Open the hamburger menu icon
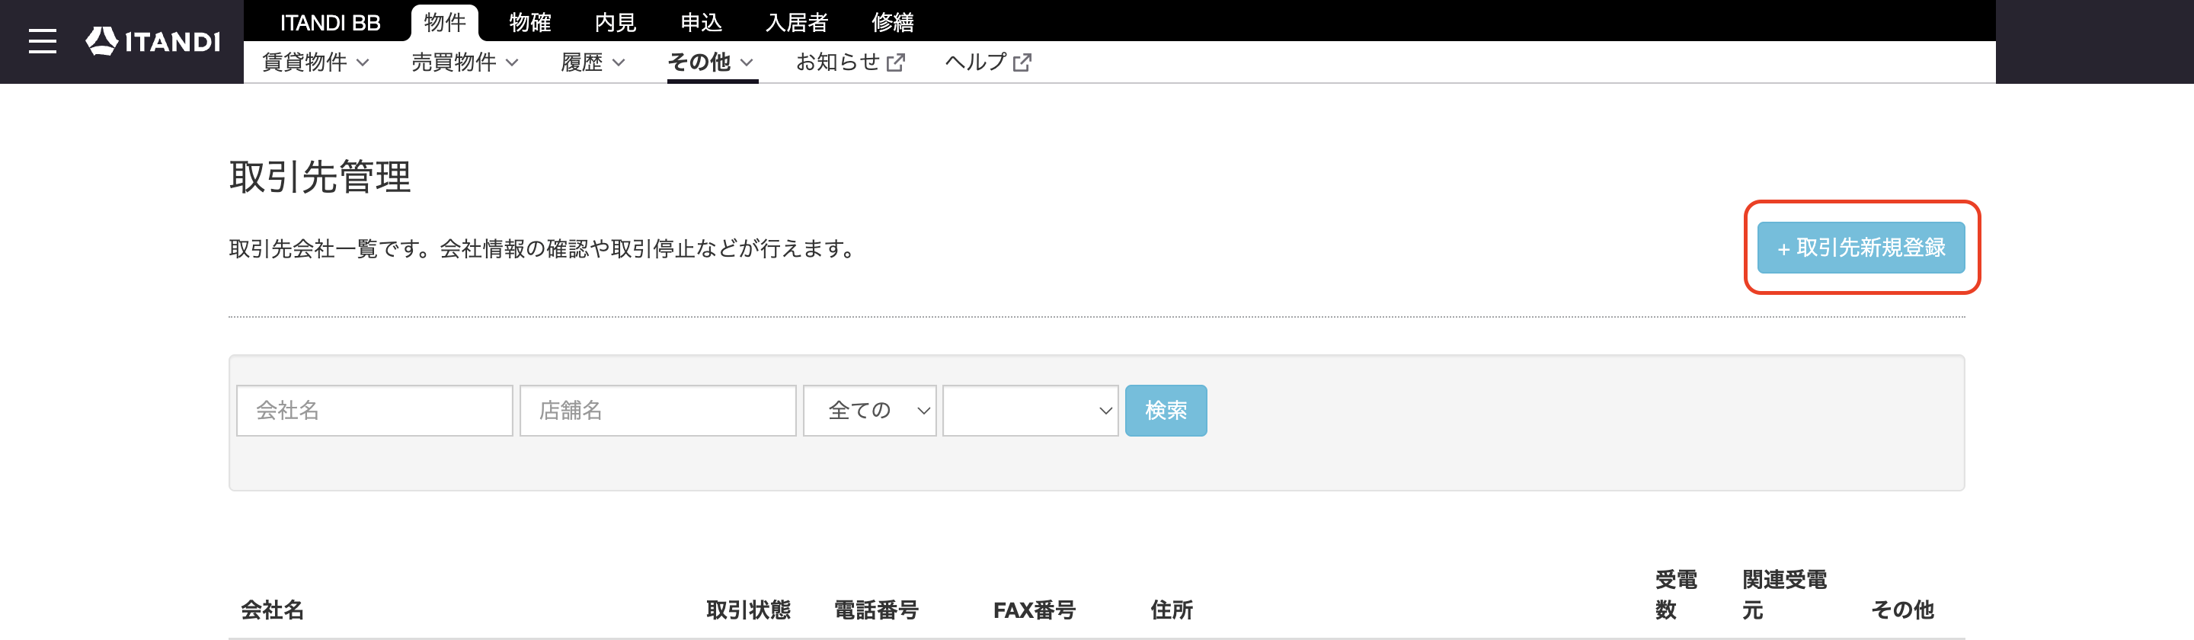Image resolution: width=2194 pixels, height=640 pixels. [x=42, y=41]
